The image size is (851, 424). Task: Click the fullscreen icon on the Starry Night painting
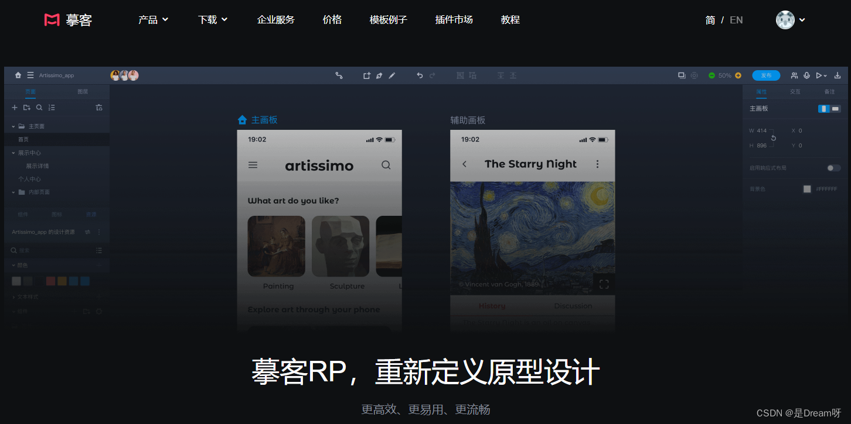[x=604, y=284]
